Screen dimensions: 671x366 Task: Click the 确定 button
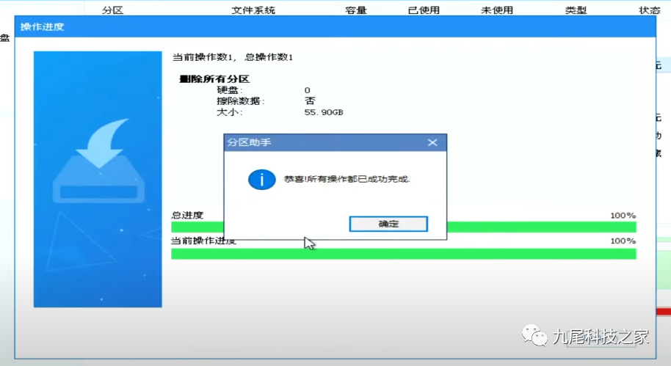pyautogui.click(x=388, y=224)
